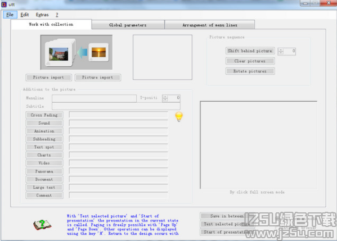Image resolution: width=337 pixels, height=241 pixels.
Task: Click the yellow light bulb hint icon
Action: (179, 117)
